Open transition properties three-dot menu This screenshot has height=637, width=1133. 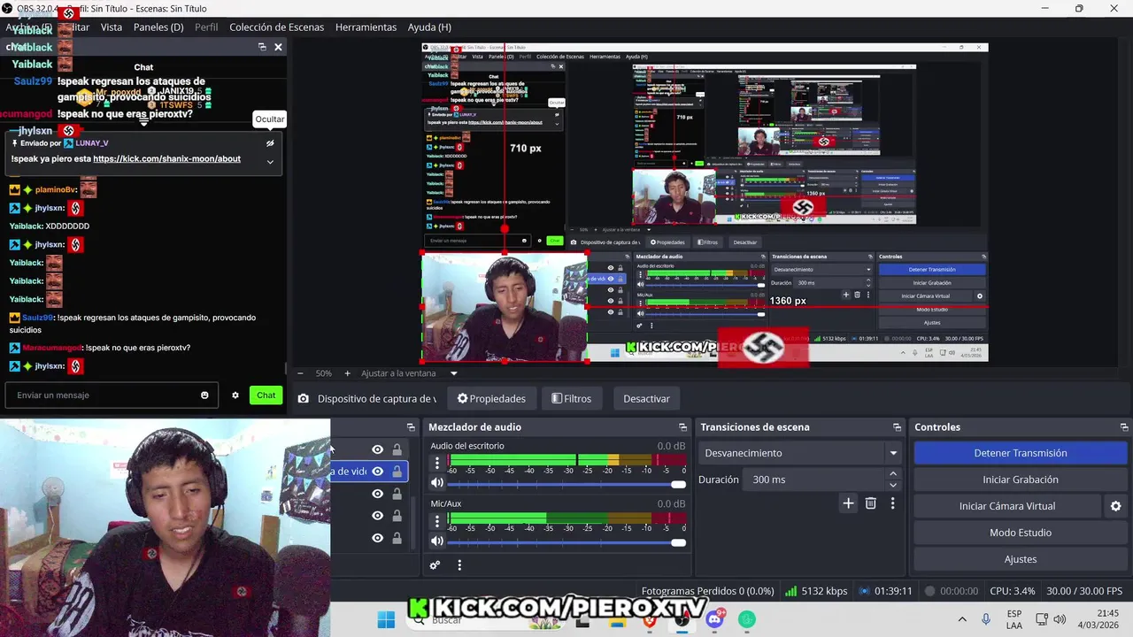pyautogui.click(x=892, y=503)
